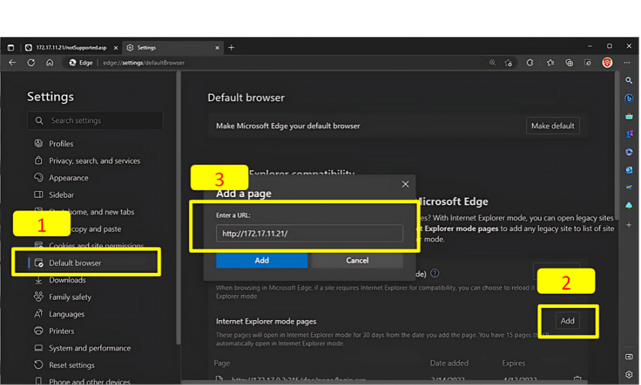Viewport: 641px width, 385px height.
Task: Confirm with the blue Add button in the dialog
Action: point(262,261)
